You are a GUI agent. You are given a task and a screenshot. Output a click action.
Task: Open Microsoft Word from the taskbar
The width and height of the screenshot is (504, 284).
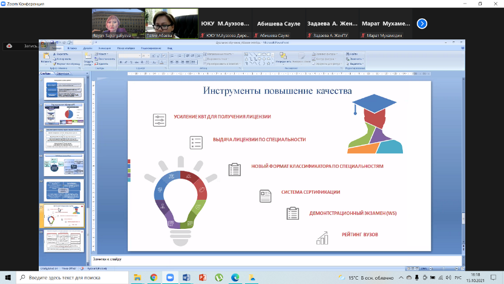[x=186, y=277]
